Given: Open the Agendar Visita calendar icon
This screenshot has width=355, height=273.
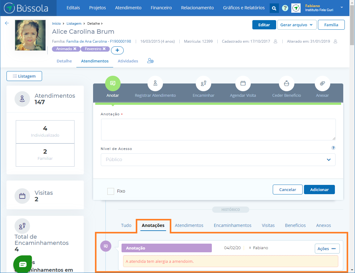Looking at the screenshot, I should tap(243, 83).
